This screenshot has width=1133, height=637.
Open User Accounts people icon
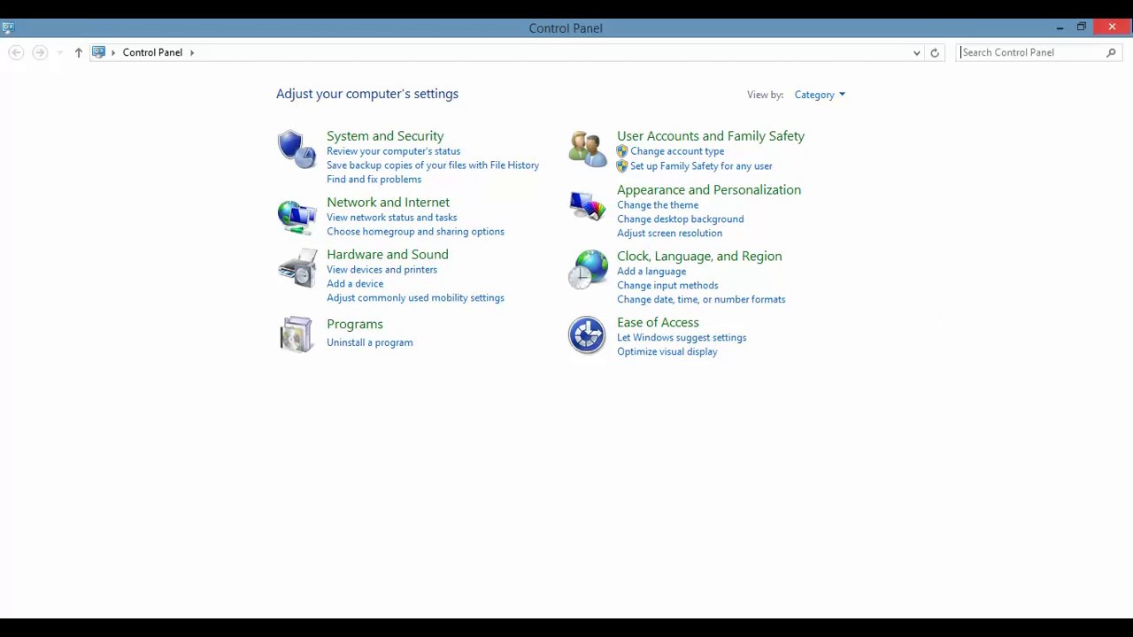pos(587,149)
